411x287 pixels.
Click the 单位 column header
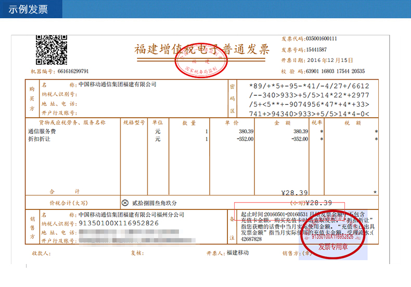[x=158, y=122]
